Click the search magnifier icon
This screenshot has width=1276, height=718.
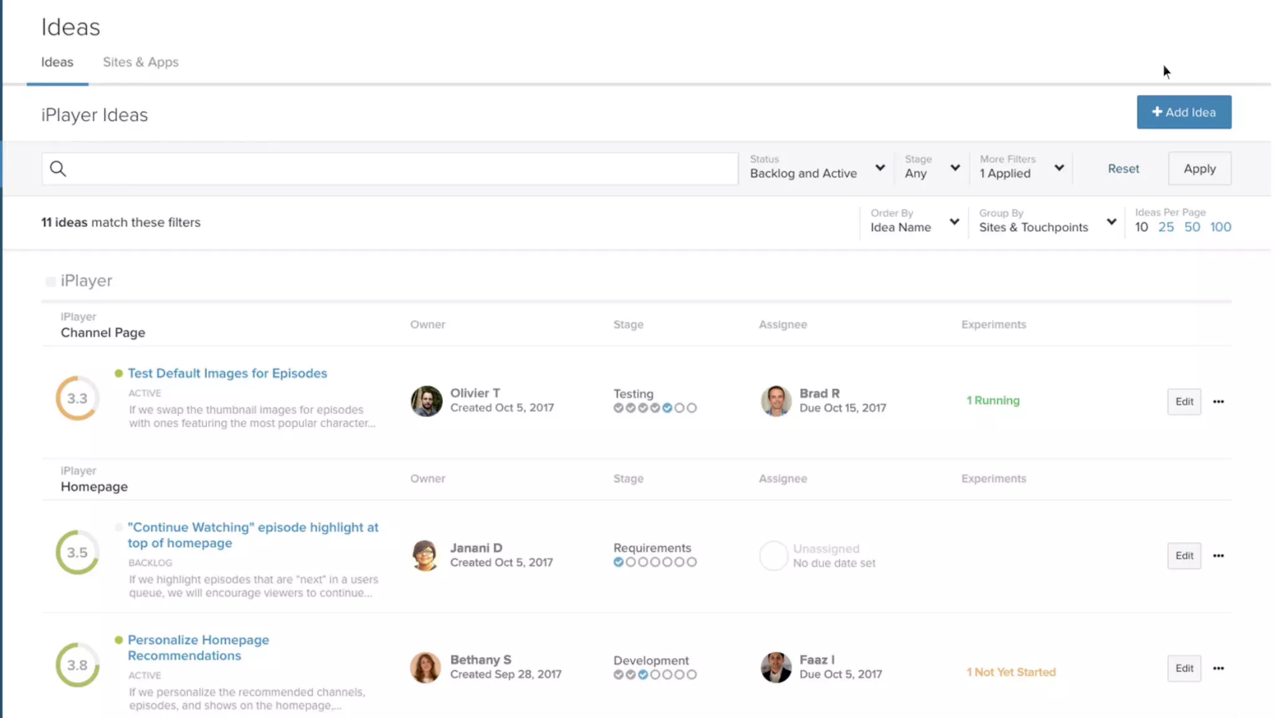pyautogui.click(x=58, y=169)
